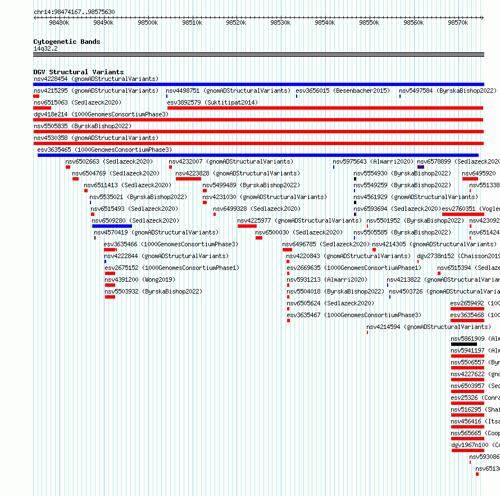Click nsv4391200 Wong2019 label

(x=140, y=279)
